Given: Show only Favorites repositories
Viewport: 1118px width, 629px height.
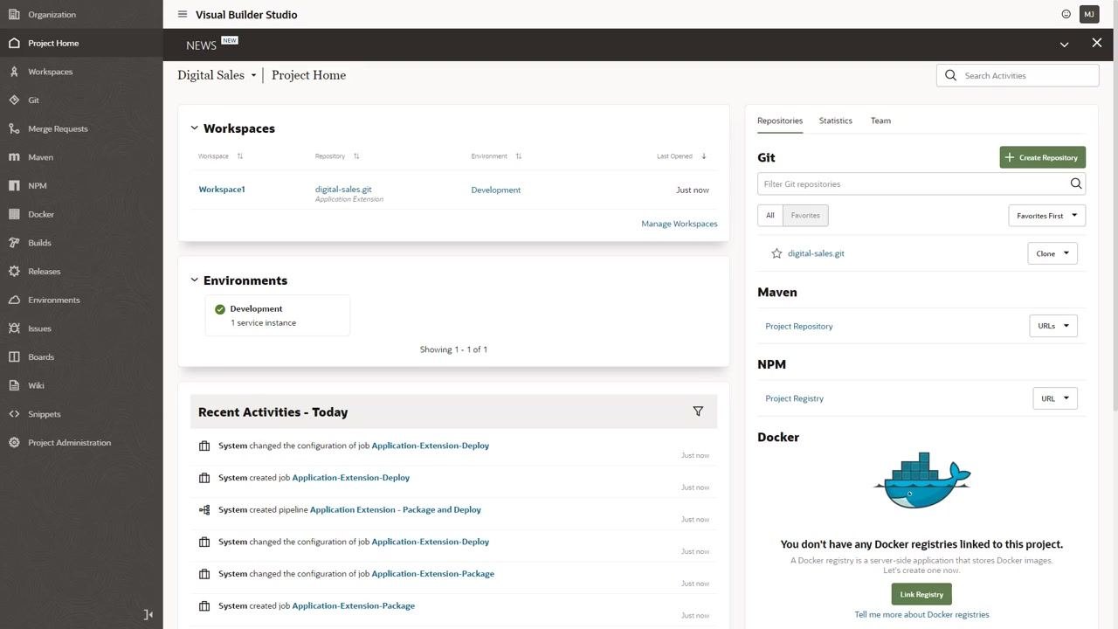Looking at the screenshot, I should pyautogui.click(x=805, y=215).
